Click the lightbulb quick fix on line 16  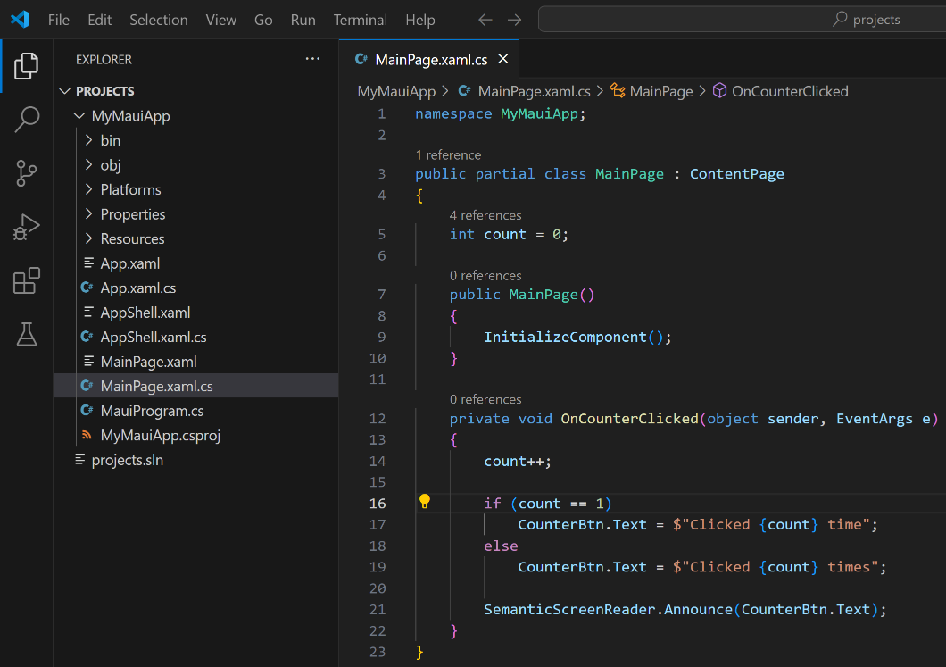(x=425, y=502)
